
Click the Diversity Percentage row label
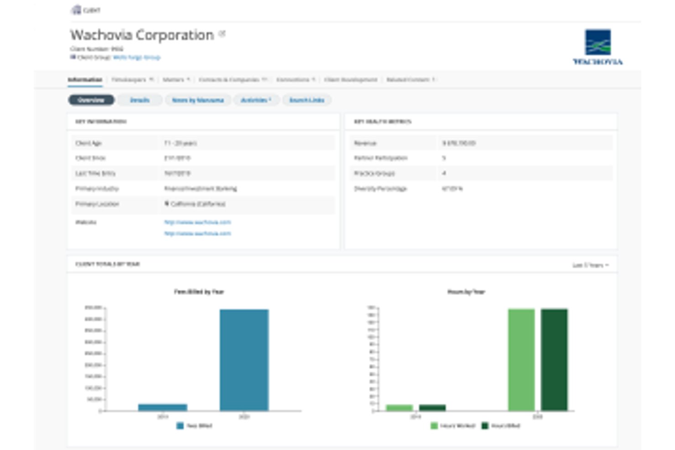tap(380, 188)
